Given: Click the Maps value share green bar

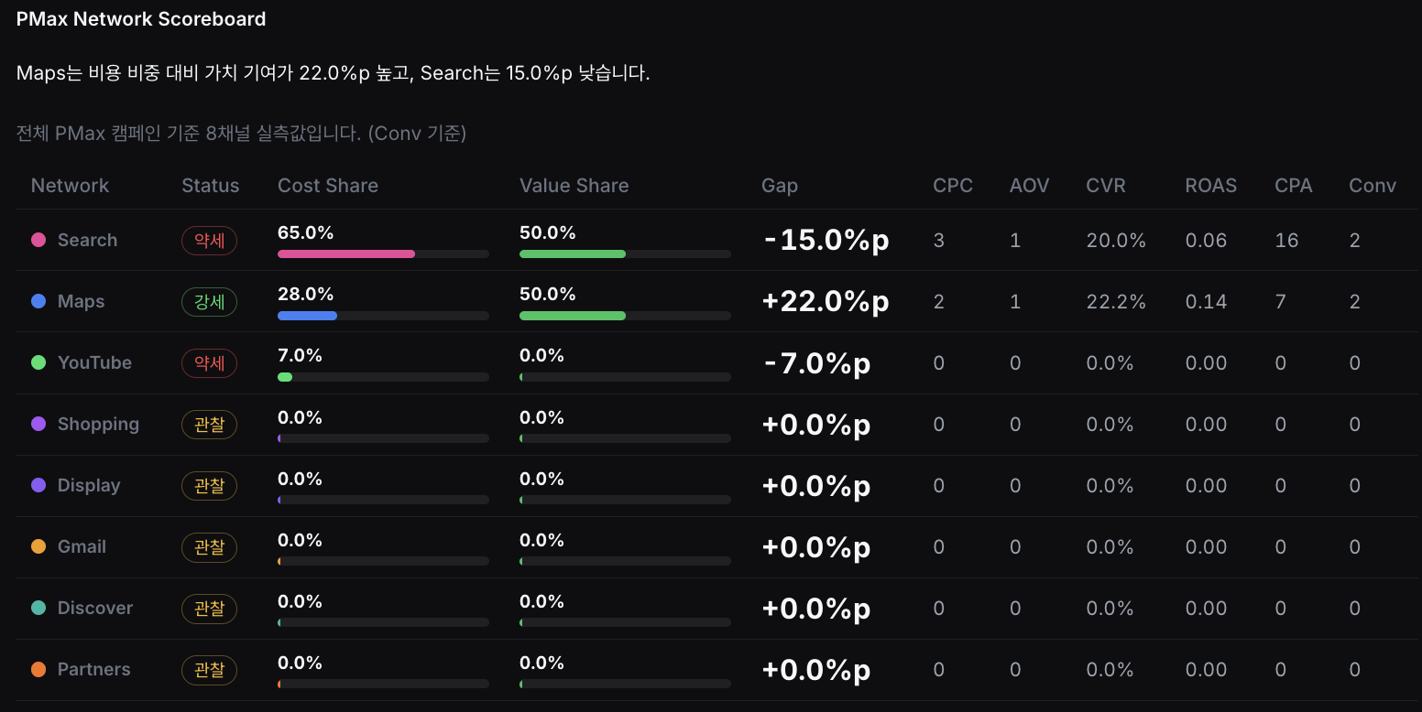Looking at the screenshot, I should click(x=573, y=315).
